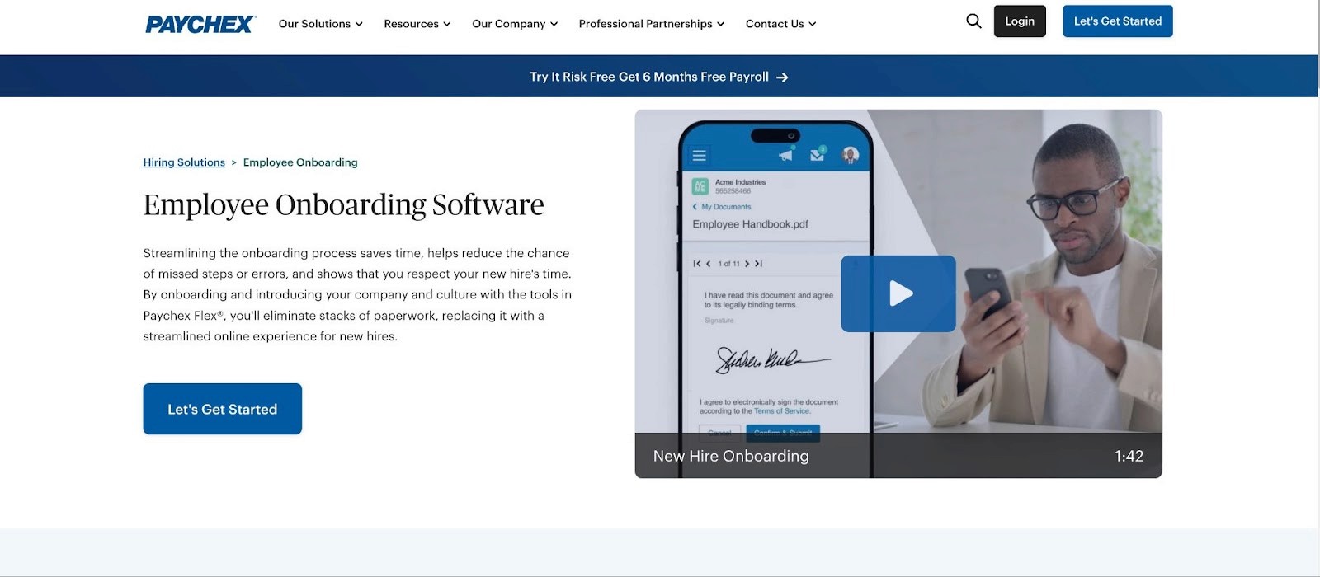Expand the Our Company dropdown chevron
Image resolution: width=1320 pixels, height=577 pixels.
[554, 24]
